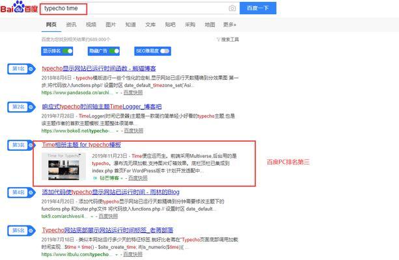Open the 采购 tab
The height and width of the screenshot is (260, 399).
click(190, 25)
